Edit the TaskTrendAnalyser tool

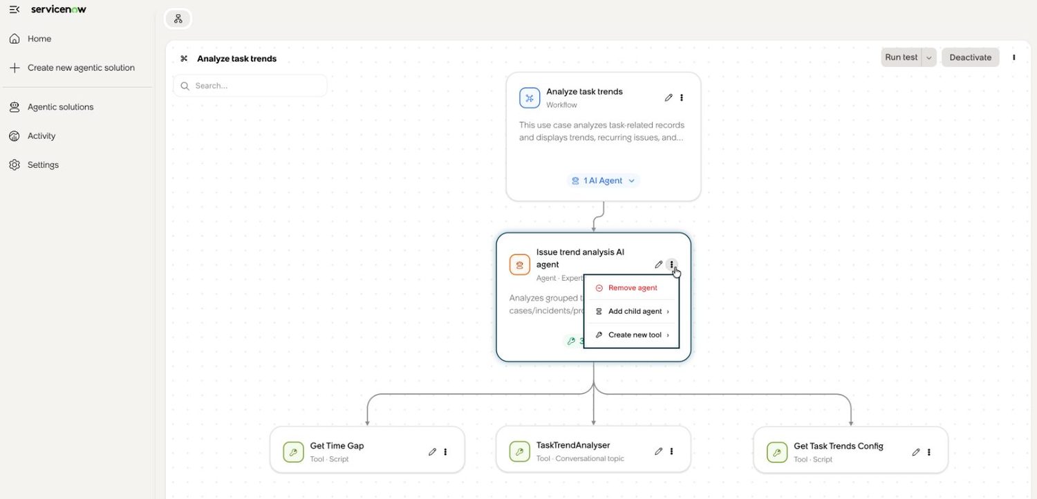click(x=658, y=451)
